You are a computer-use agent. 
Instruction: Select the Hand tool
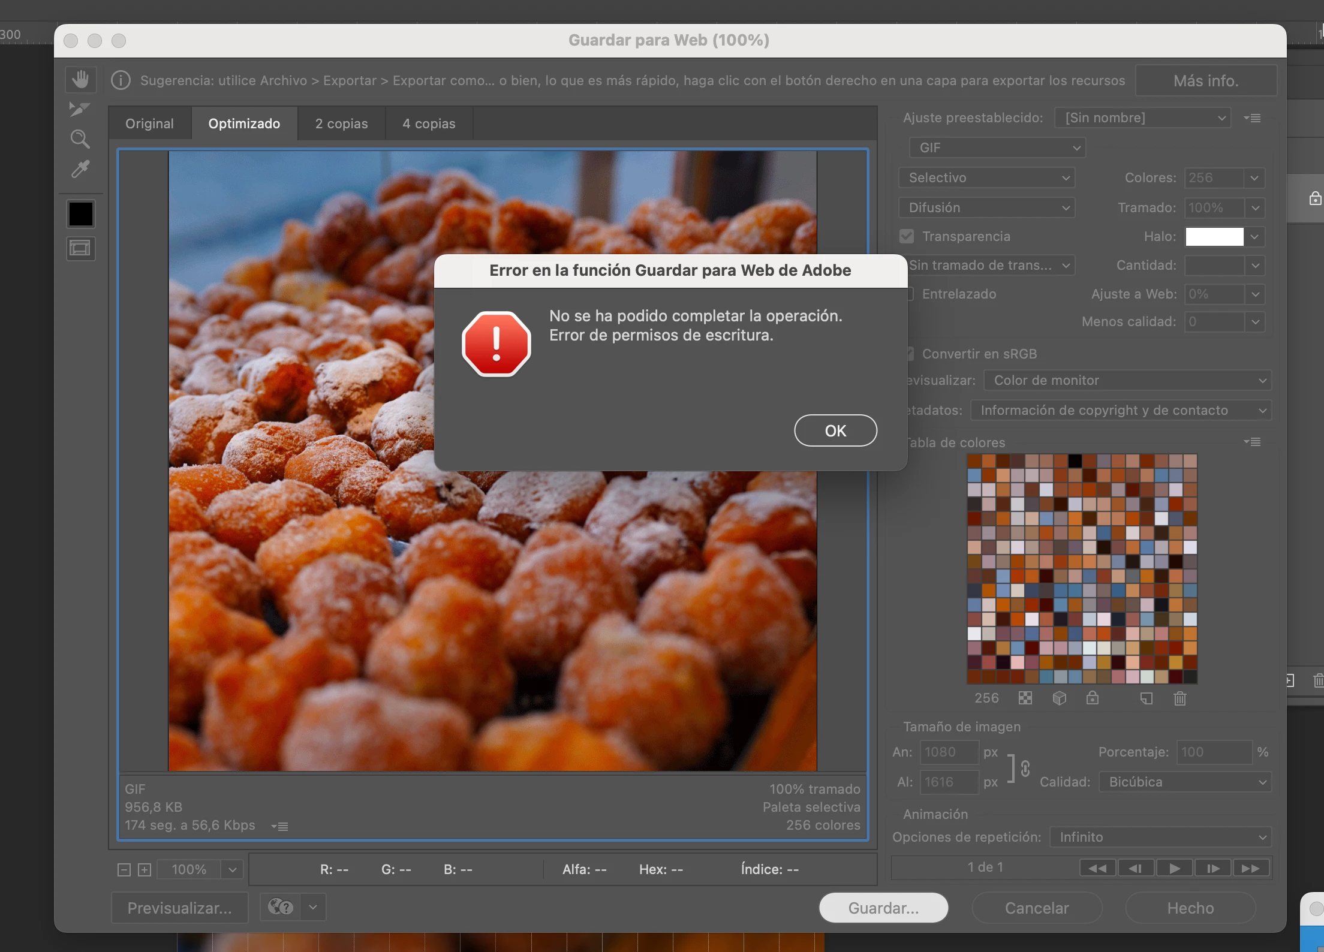(x=80, y=80)
